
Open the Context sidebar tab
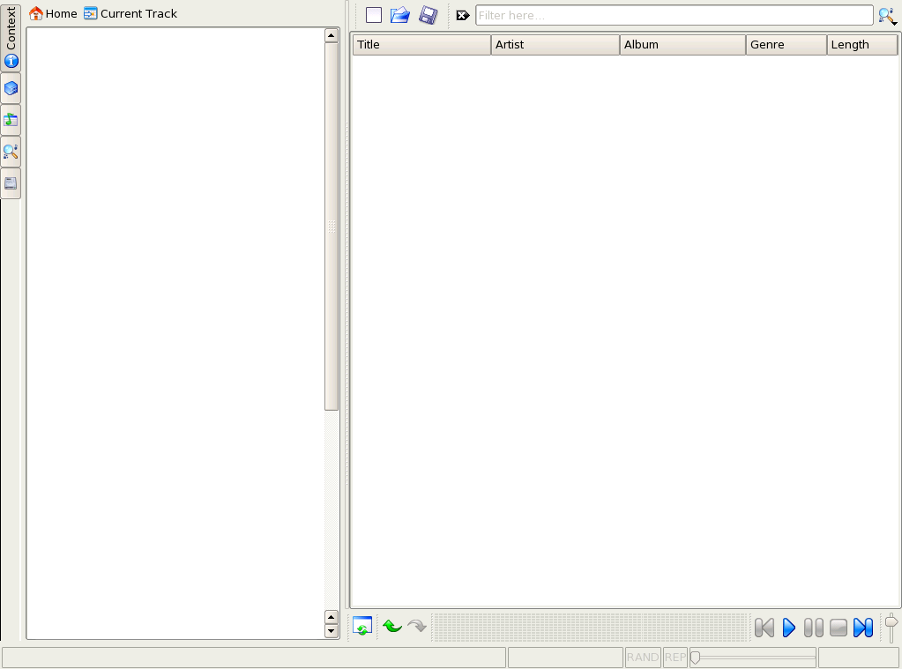(x=11, y=38)
